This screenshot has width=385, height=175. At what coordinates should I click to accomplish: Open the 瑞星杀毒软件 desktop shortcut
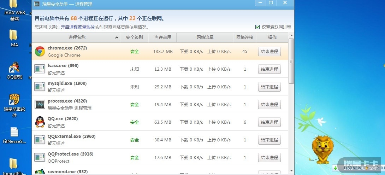(x=14, y=100)
